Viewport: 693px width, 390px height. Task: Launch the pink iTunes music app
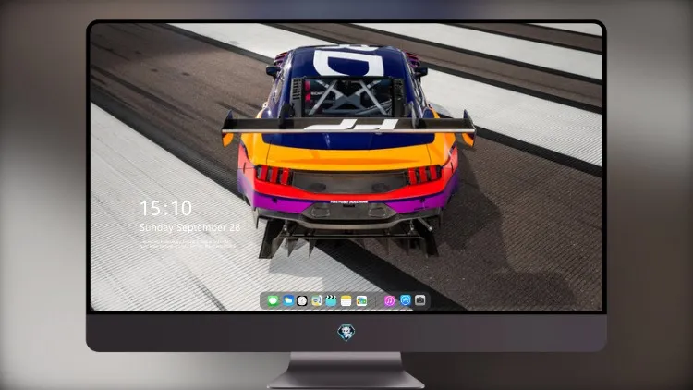(389, 300)
